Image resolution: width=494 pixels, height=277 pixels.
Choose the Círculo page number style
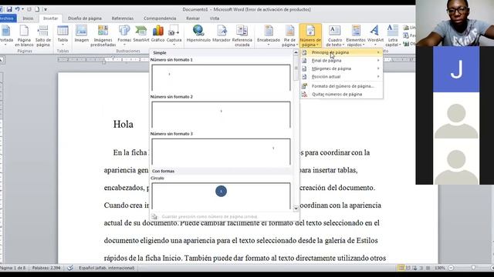(221, 195)
